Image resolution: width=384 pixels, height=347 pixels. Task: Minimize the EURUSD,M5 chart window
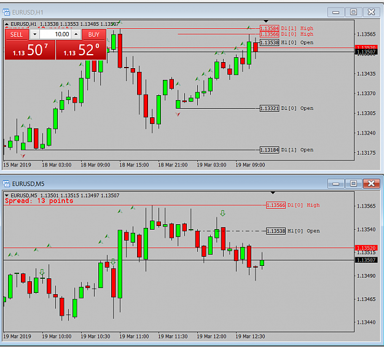tap(335, 184)
